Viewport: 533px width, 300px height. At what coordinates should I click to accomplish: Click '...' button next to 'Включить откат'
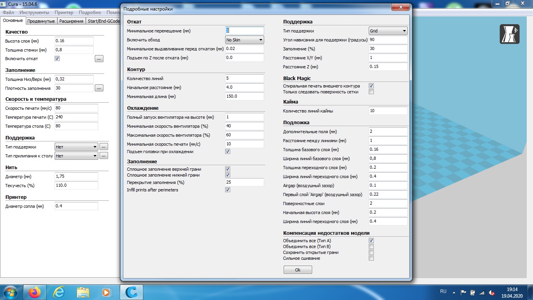pyautogui.click(x=99, y=59)
